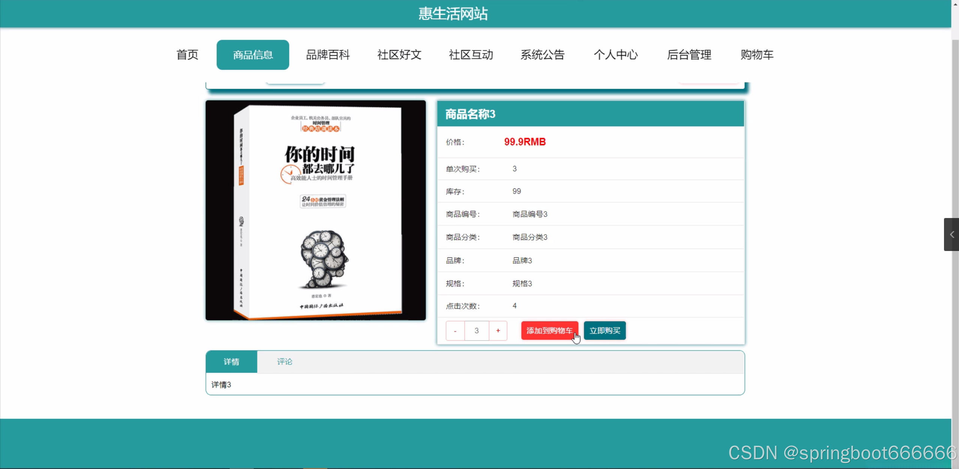Navigate to 社区互动
The width and height of the screenshot is (959, 469).
click(471, 55)
